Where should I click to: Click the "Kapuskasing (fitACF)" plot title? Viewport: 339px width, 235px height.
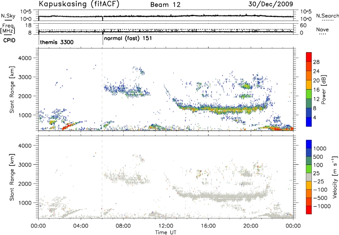coord(79,4)
